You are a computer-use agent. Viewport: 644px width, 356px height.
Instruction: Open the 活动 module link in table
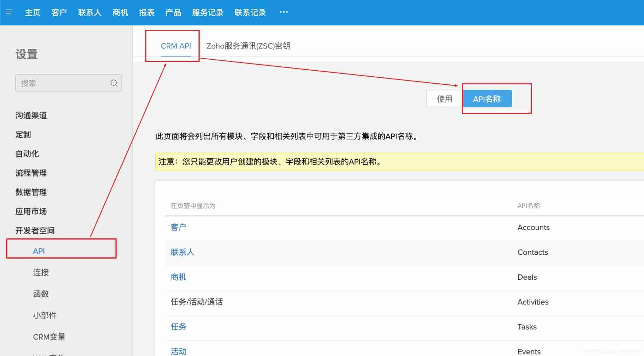point(178,351)
